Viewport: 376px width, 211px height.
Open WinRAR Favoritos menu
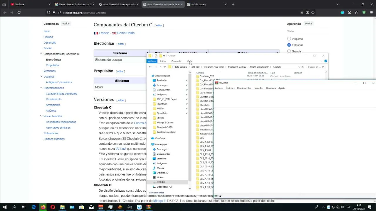(x=258, y=88)
